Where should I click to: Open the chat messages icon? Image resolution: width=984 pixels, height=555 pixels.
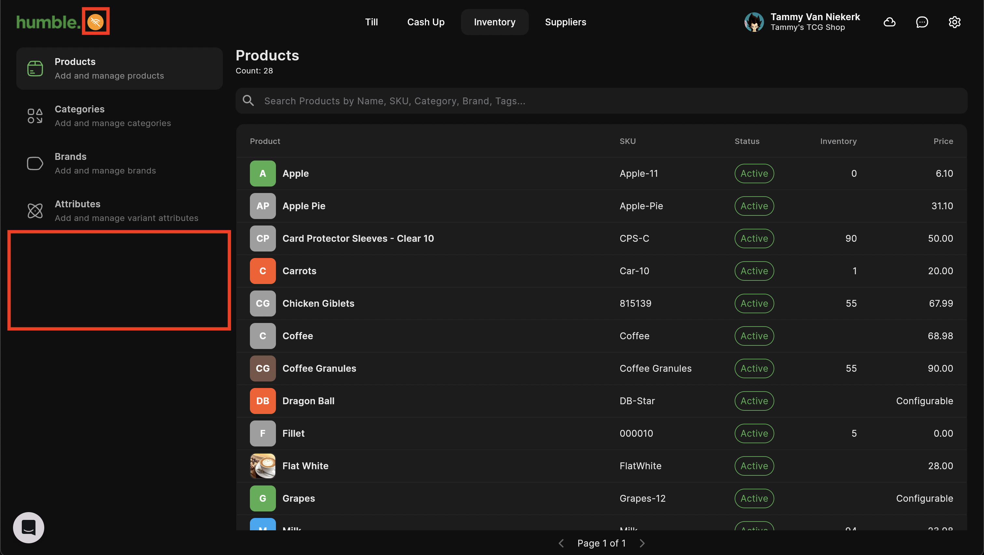click(x=922, y=22)
